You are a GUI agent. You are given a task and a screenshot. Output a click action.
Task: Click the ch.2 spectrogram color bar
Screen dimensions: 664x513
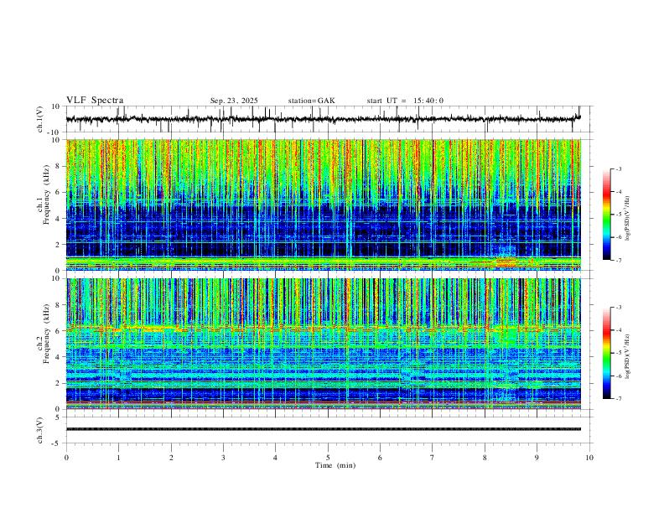click(x=606, y=353)
